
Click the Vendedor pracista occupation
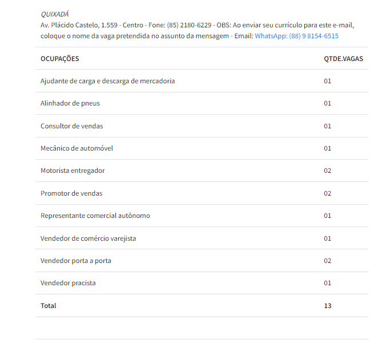click(68, 283)
